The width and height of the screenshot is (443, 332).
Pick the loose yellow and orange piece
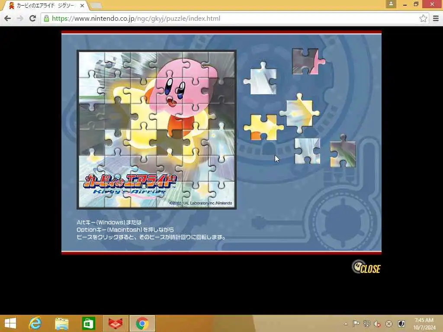tap(263, 127)
